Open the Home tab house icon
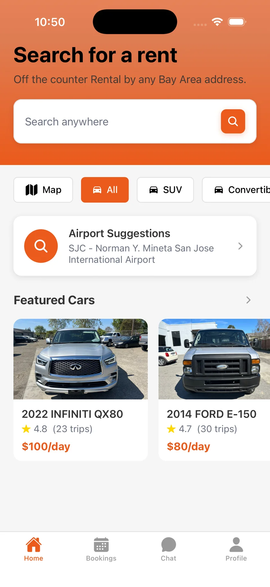Screen dimensions: 270x587 [33, 545]
